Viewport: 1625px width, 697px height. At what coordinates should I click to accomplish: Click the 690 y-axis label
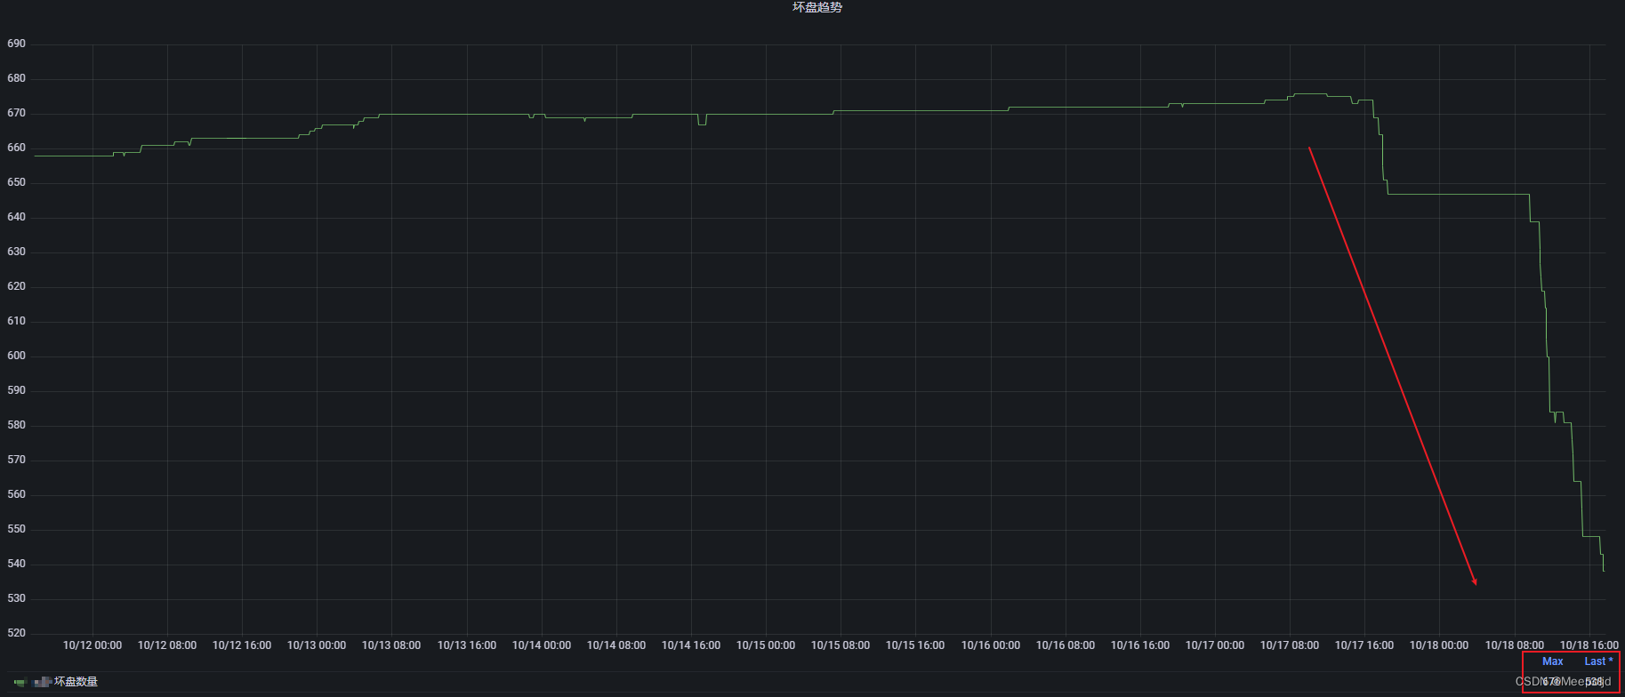point(16,44)
